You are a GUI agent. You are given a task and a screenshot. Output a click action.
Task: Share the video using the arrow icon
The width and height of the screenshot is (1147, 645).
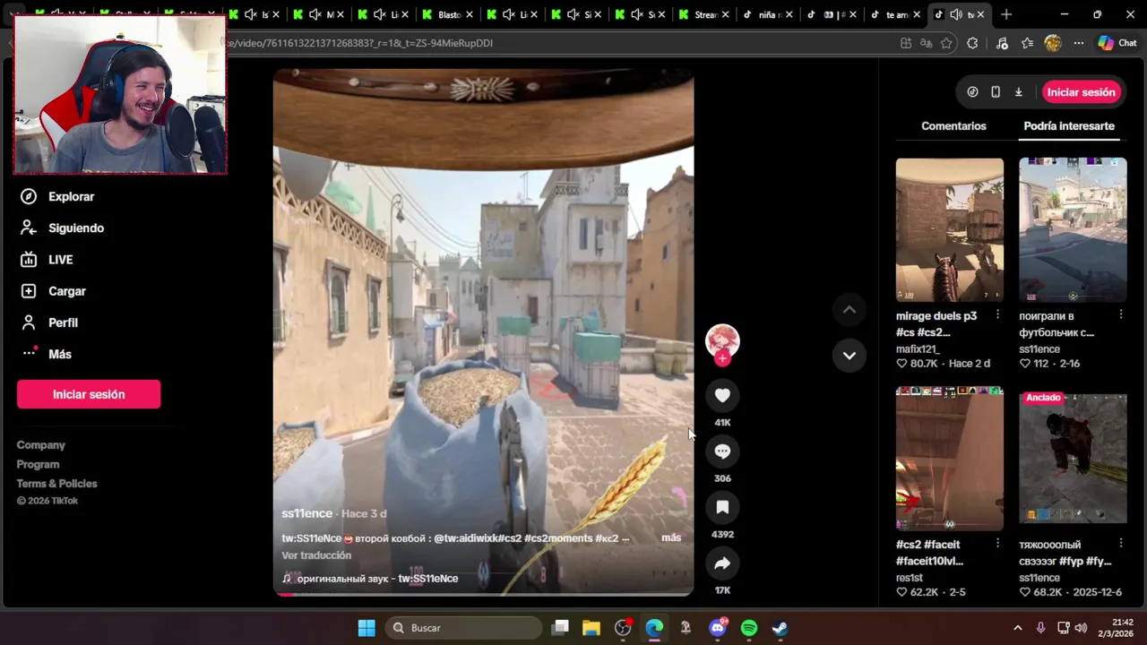(x=722, y=563)
